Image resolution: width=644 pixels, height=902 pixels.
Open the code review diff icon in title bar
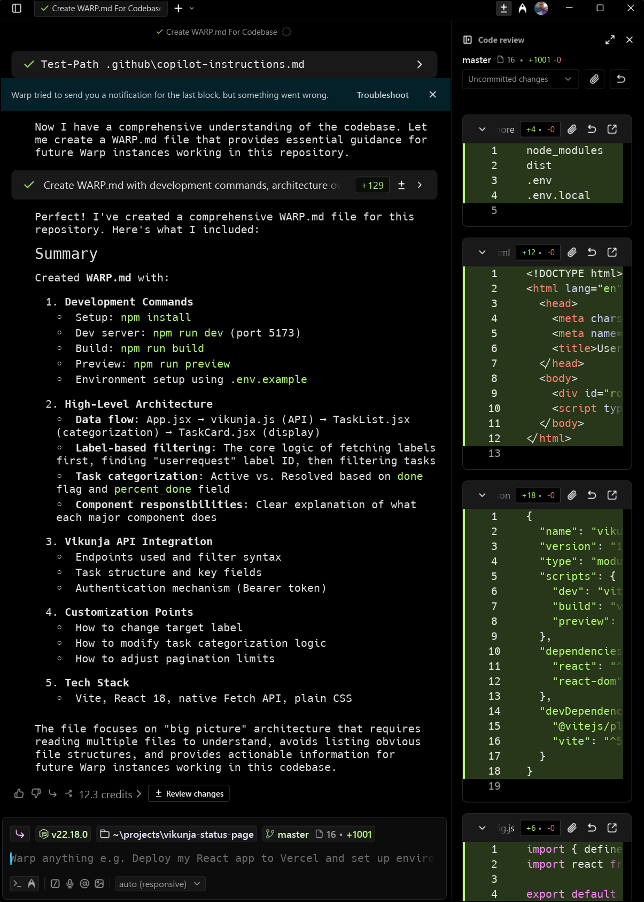[503, 8]
